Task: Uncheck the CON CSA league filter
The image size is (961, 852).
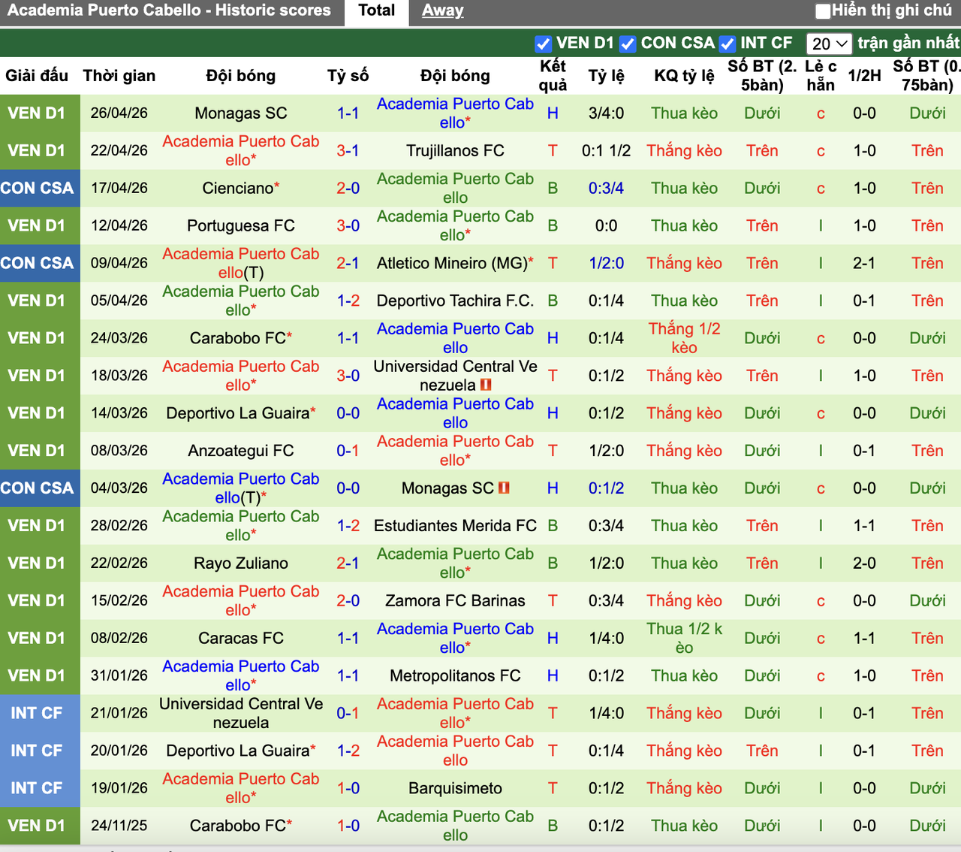Action: (x=628, y=44)
